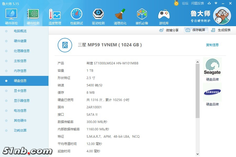Screen dimensions: 236x157
Task: Click firmware value 2AR10001
Action: point(94,107)
